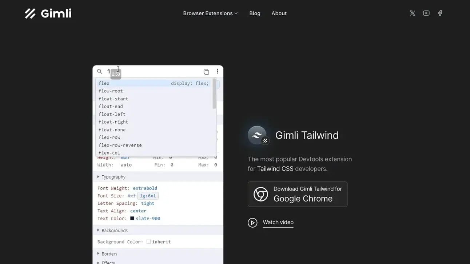Screen dimensions: 470x264
Task: Choose the 'flex-row' suggestion
Action: point(154,137)
